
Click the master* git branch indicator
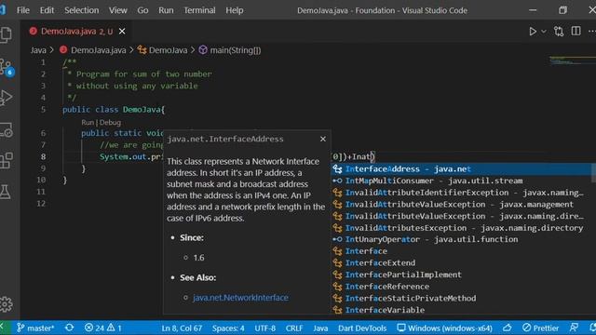35,328
